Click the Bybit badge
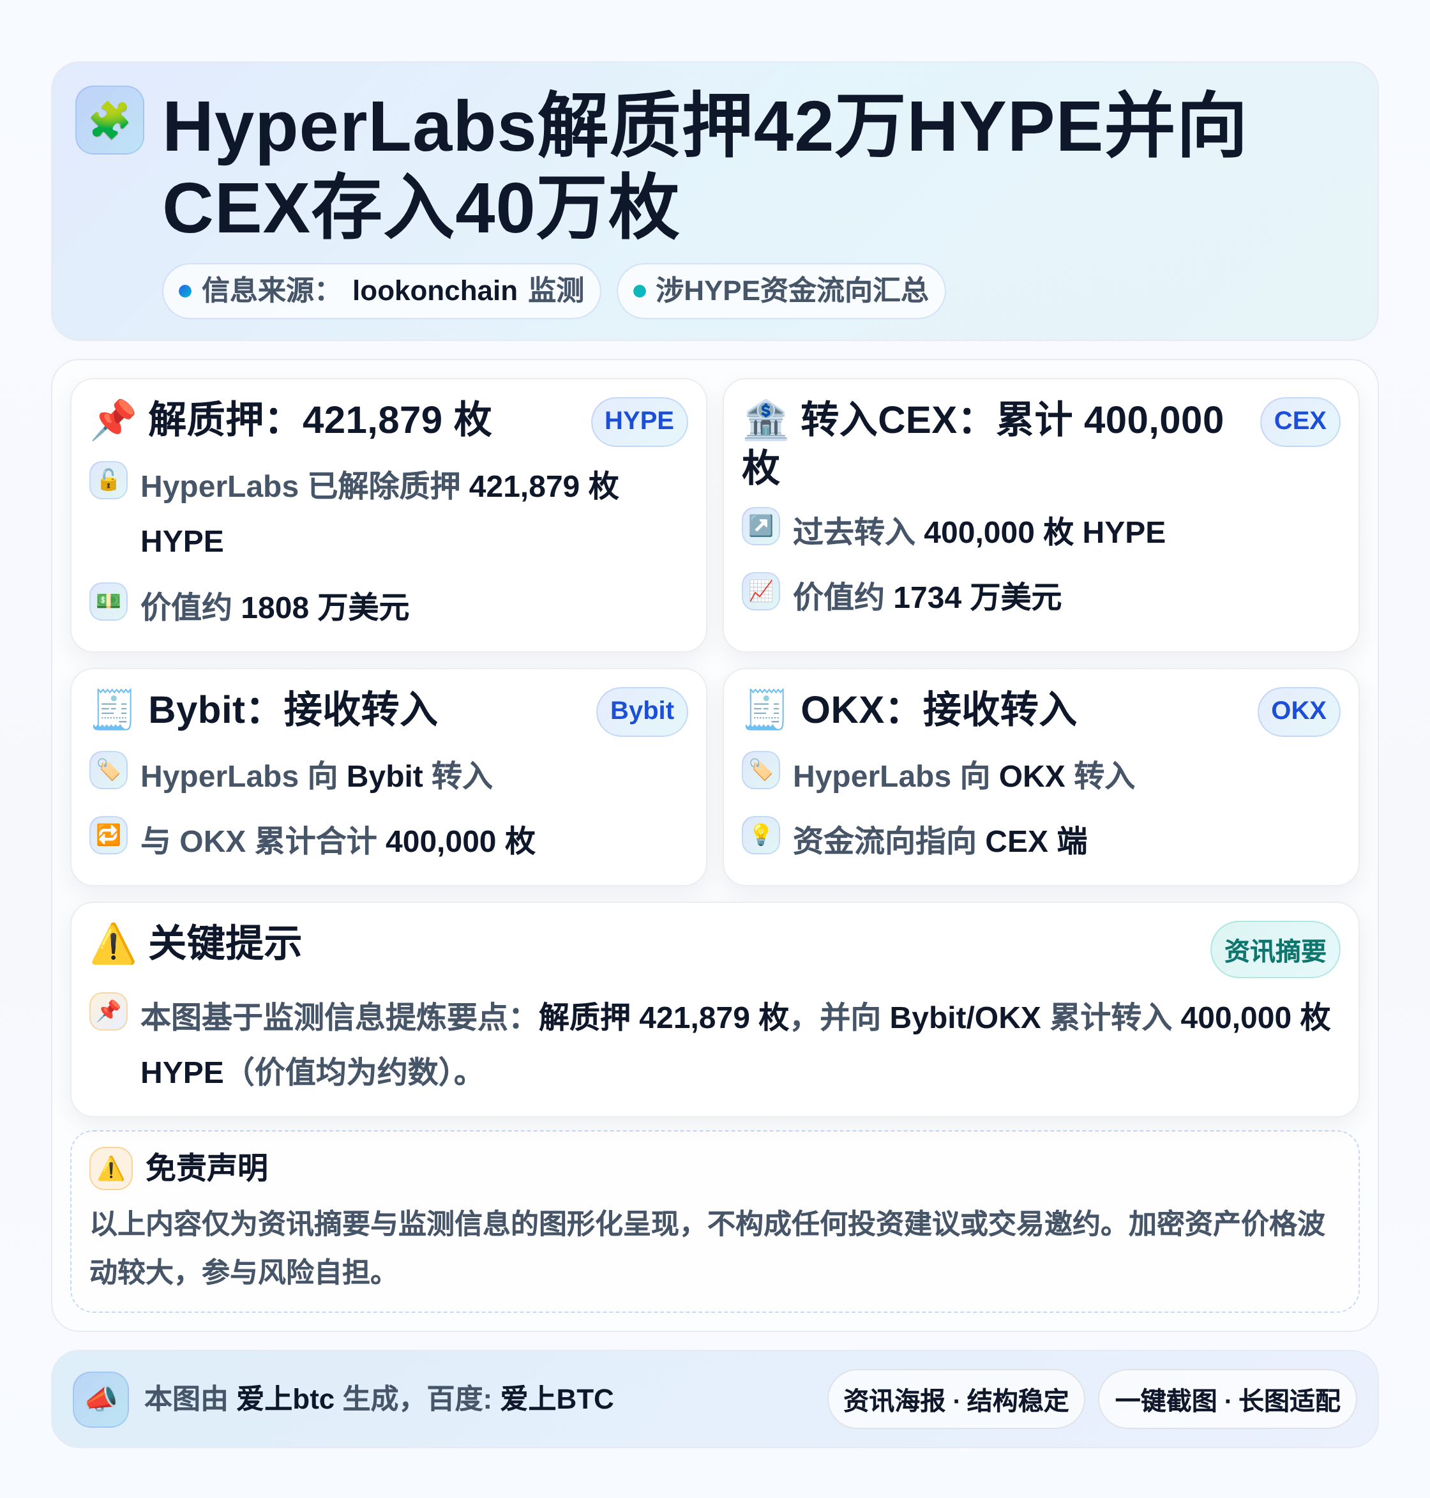The image size is (1430, 1498). click(642, 711)
